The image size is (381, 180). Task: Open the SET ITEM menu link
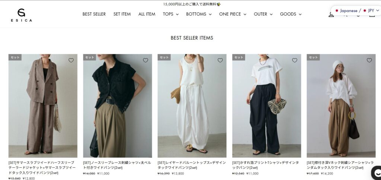[x=122, y=14]
